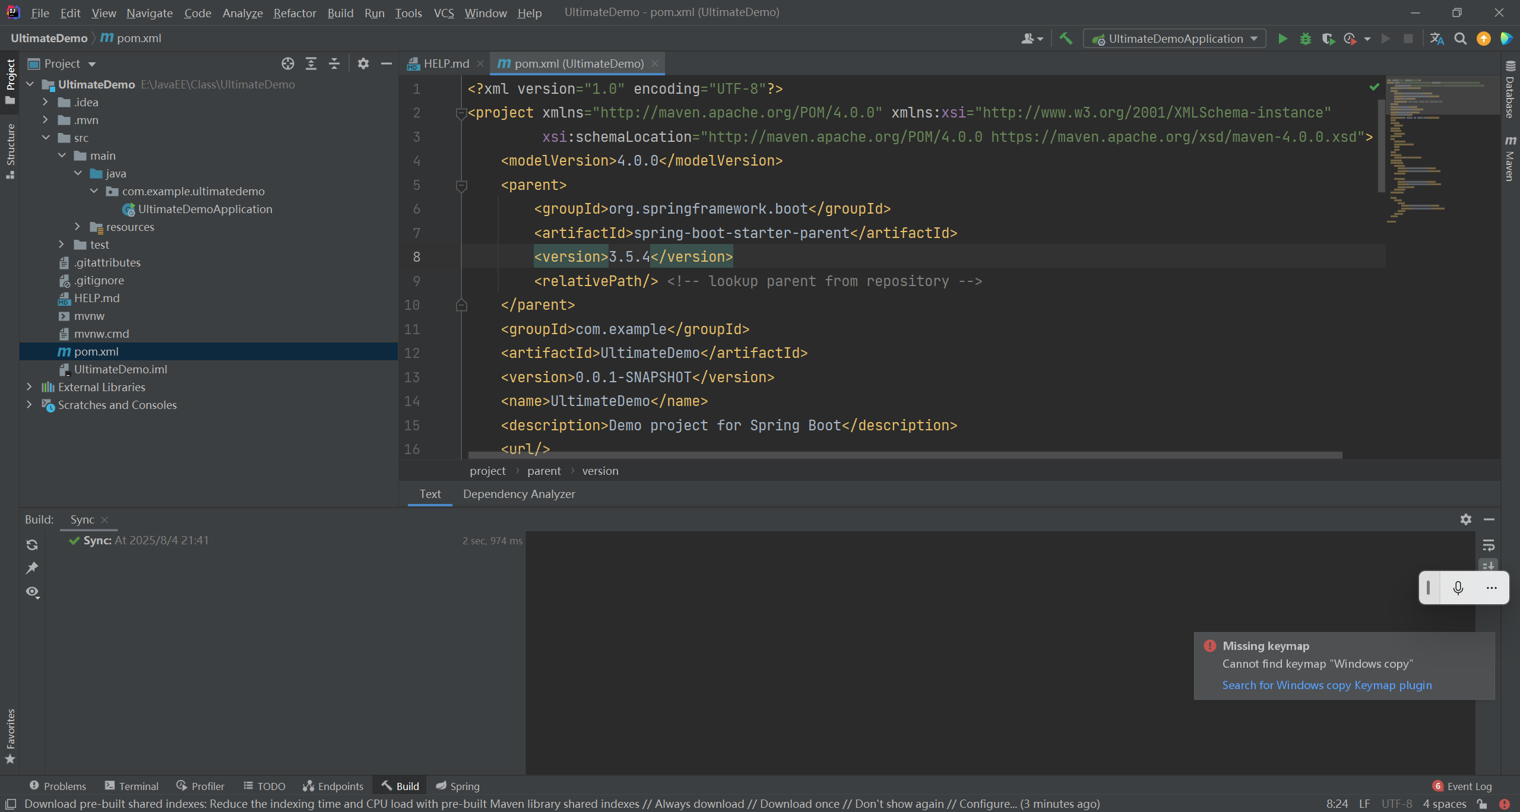Click the green inspection checkmark in editor

(1375, 87)
